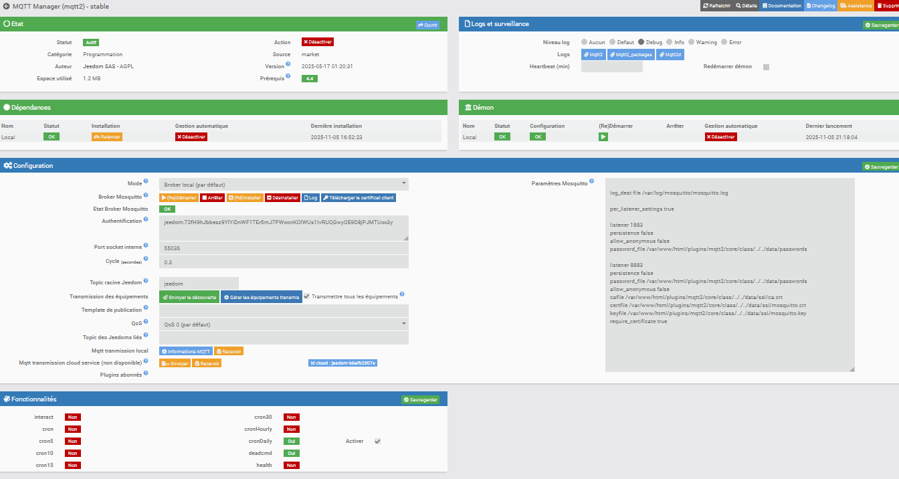The width and height of the screenshot is (899, 479).
Task: Open help icon after Transmettre tous les équipements
Action: point(403,294)
